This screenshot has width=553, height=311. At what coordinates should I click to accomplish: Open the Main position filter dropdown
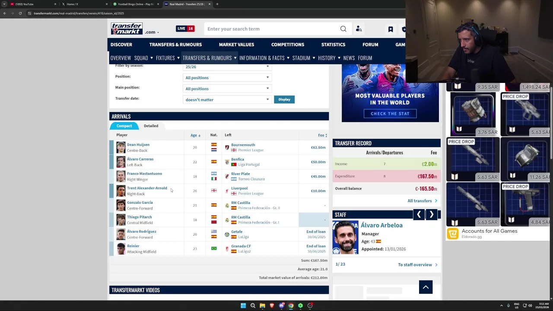click(x=227, y=89)
